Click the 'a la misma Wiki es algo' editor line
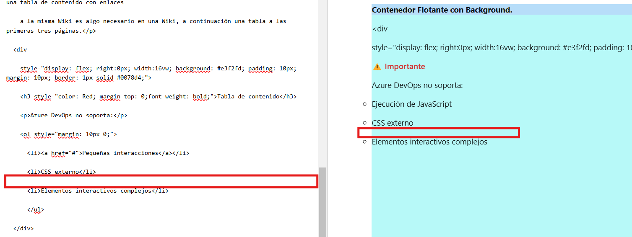 click(x=153, y=21)
